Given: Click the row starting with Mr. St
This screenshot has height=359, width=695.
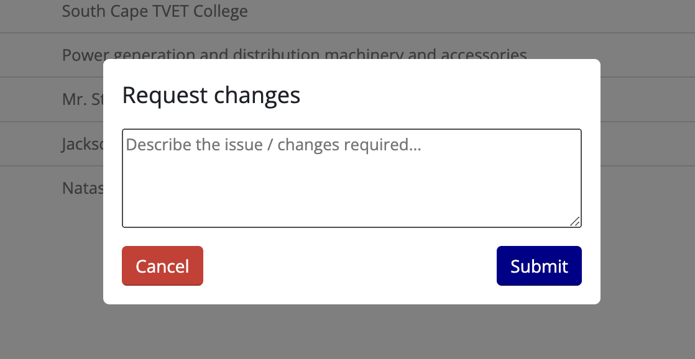Looking at the screenshot, I should pos(81,98).
